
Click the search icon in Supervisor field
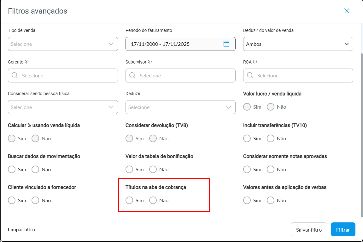pyautogui.click(x=132, y=76)
